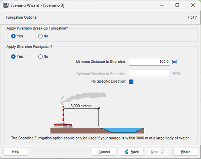The height and width of the screenshot is (159, 201).
Task: Open the Help button
Action: click(x=16, y=152)
